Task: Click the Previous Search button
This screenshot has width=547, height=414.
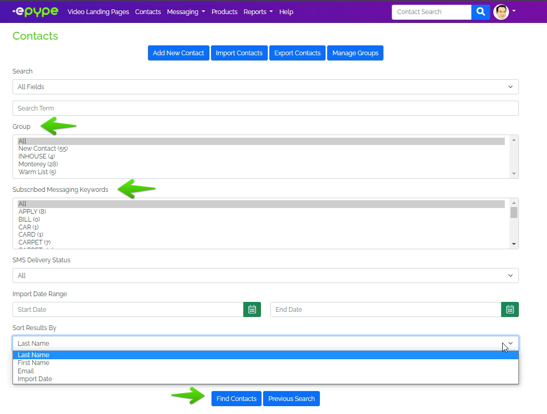Action: coord(291,399)
